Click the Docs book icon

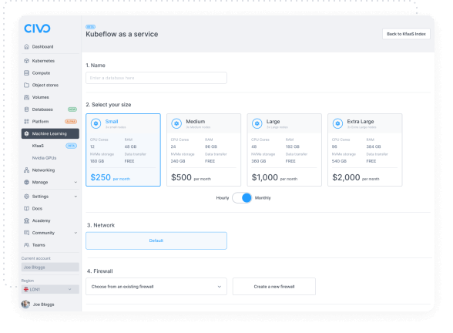26,208
